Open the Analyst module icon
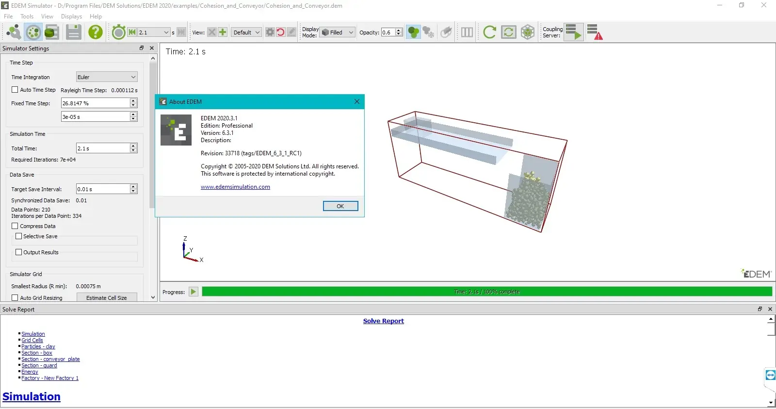This screenshot has height=409, width=776. tap(51, 33)
